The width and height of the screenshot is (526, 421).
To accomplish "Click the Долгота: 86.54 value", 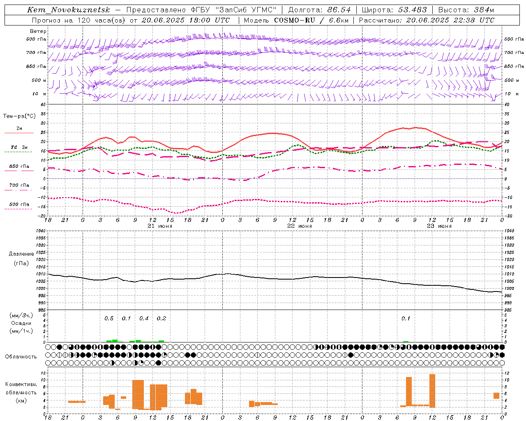I will tap(320, 10).
